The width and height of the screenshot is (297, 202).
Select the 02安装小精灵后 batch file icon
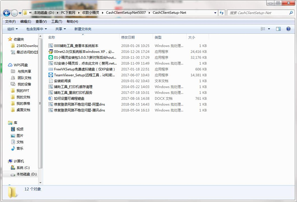click(x=50, y=63)
